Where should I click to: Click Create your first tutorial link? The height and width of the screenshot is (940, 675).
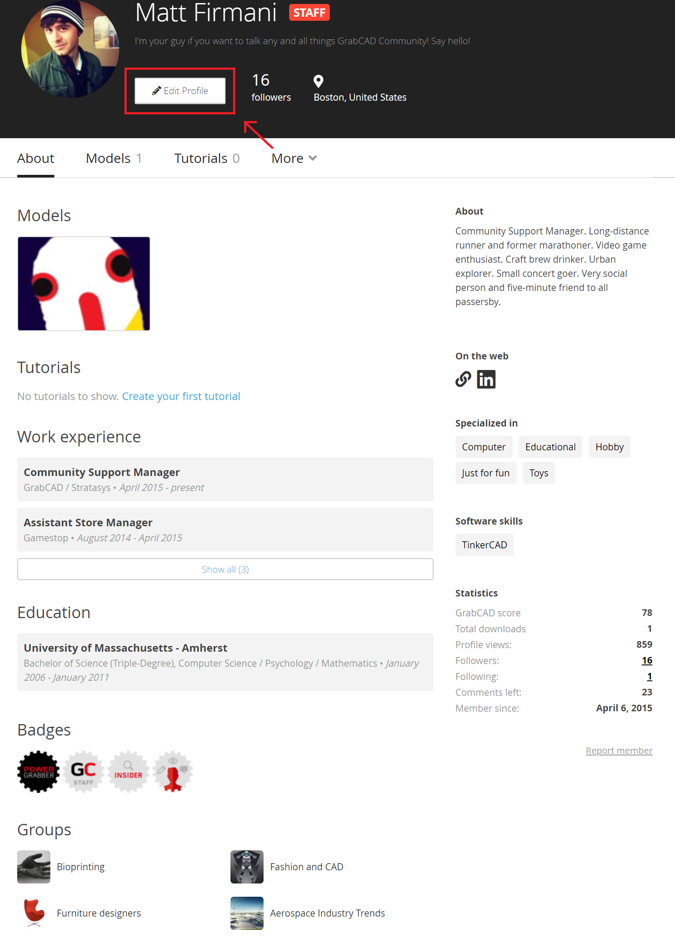pos(181,396)
